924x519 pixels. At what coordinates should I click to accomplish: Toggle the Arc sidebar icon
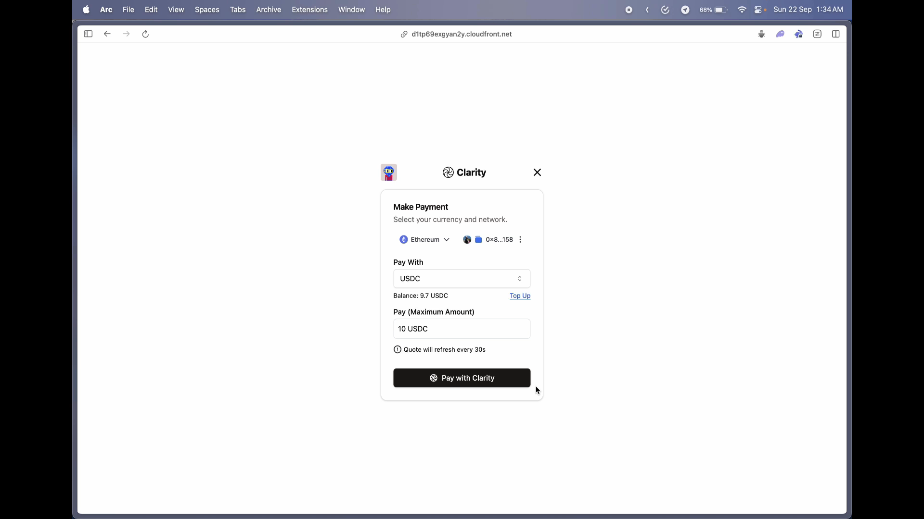88,34
